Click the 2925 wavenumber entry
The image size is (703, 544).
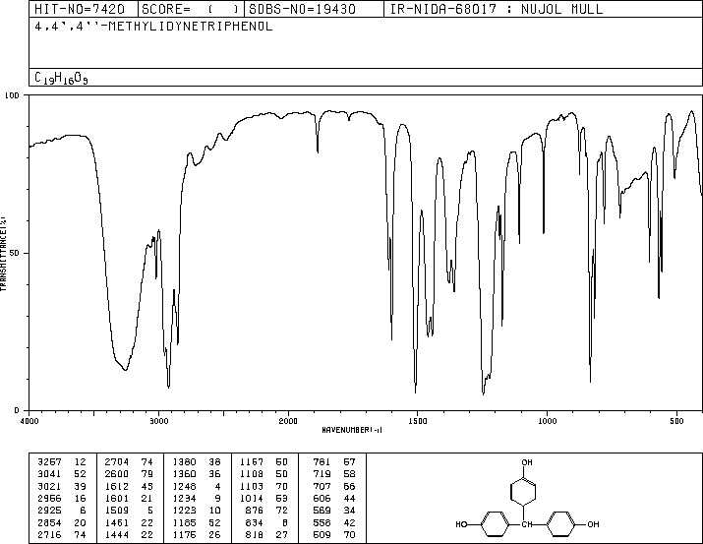click(x=49, y=511)
